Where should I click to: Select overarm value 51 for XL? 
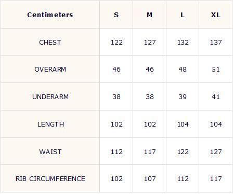(x=216, y=70)
